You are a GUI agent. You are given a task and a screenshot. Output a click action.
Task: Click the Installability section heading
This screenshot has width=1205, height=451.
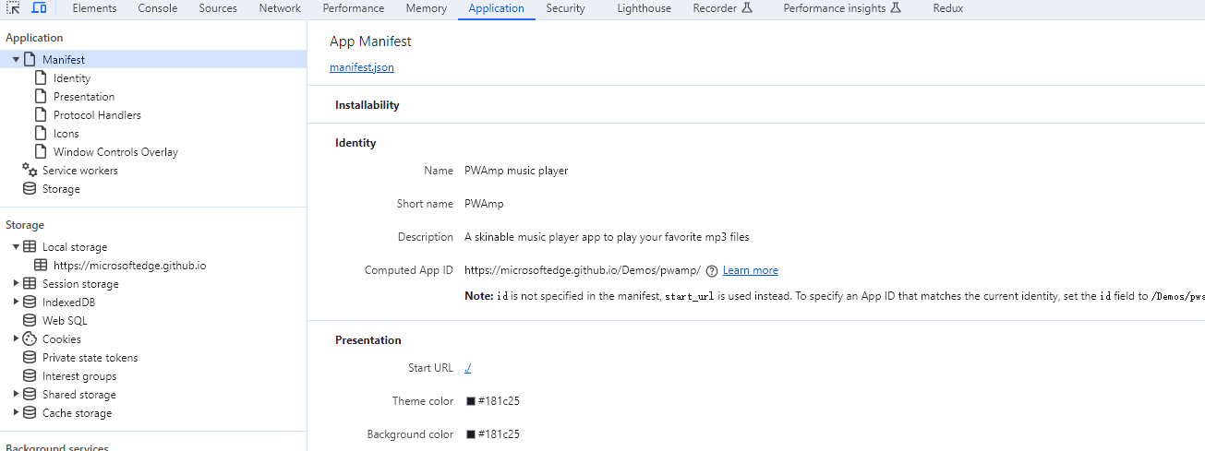point(368,105)
